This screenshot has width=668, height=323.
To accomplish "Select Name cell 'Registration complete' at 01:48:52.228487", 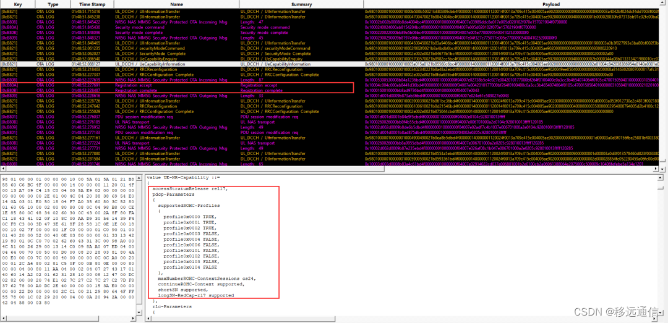I will pos(135,90).
